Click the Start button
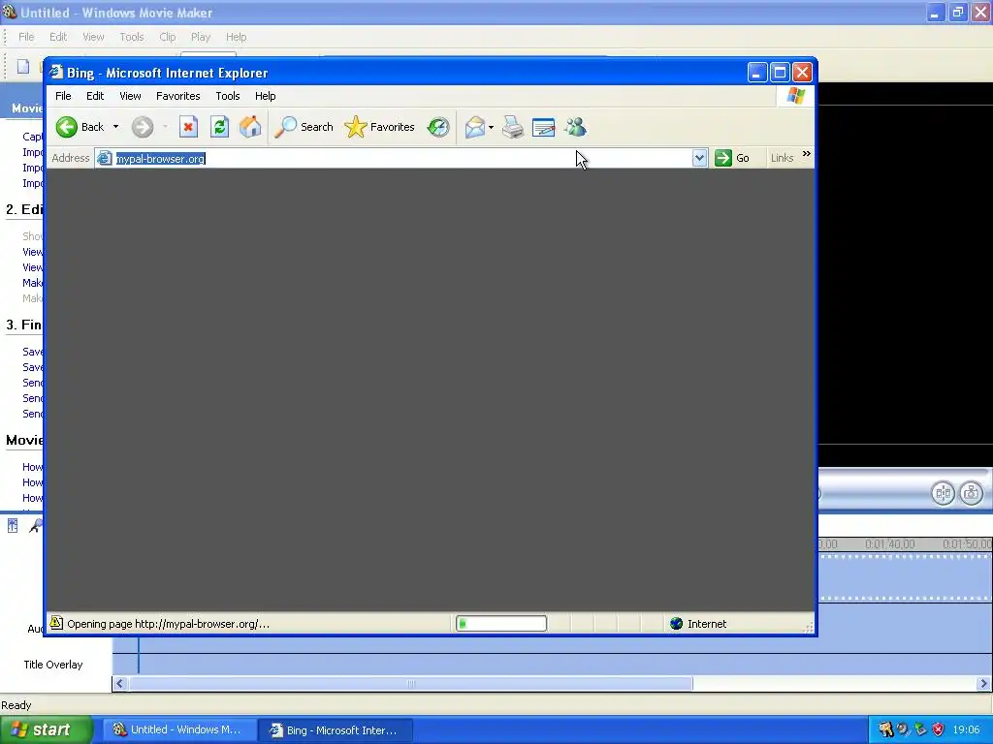Viewport: 993px width, 744px height. (x=47, y=729)
